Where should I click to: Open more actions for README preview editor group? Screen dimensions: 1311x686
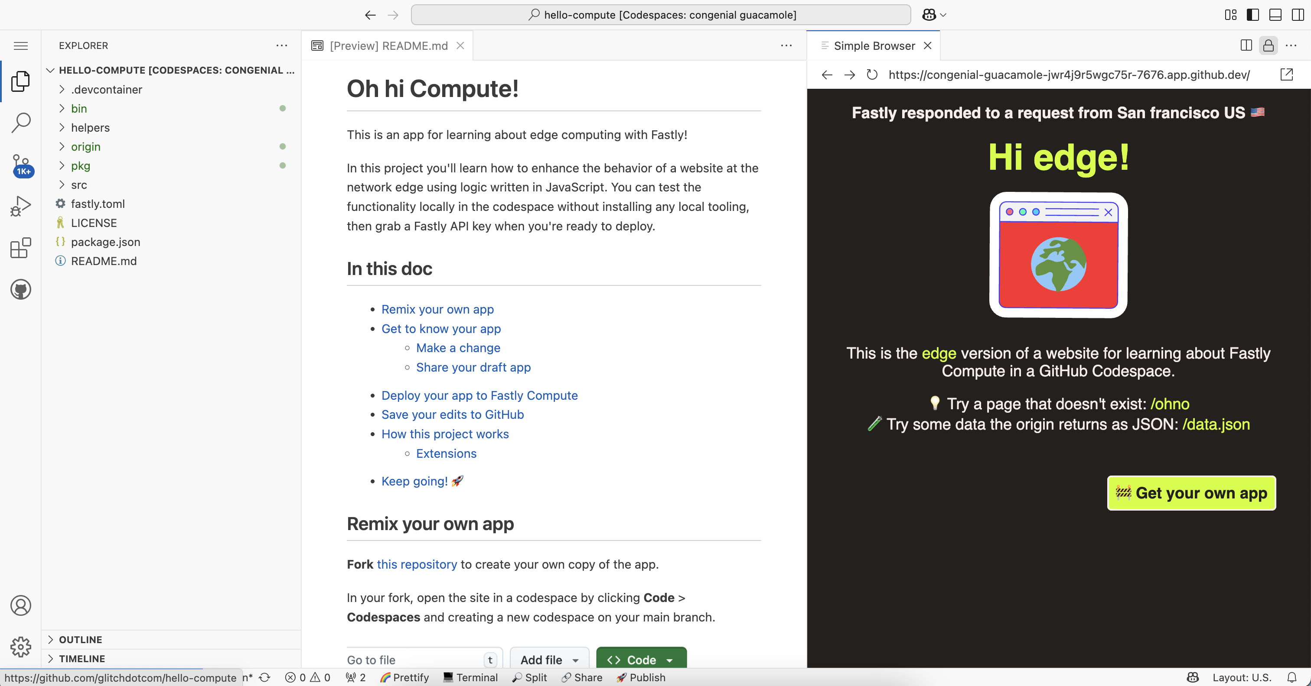pos(786,46)
